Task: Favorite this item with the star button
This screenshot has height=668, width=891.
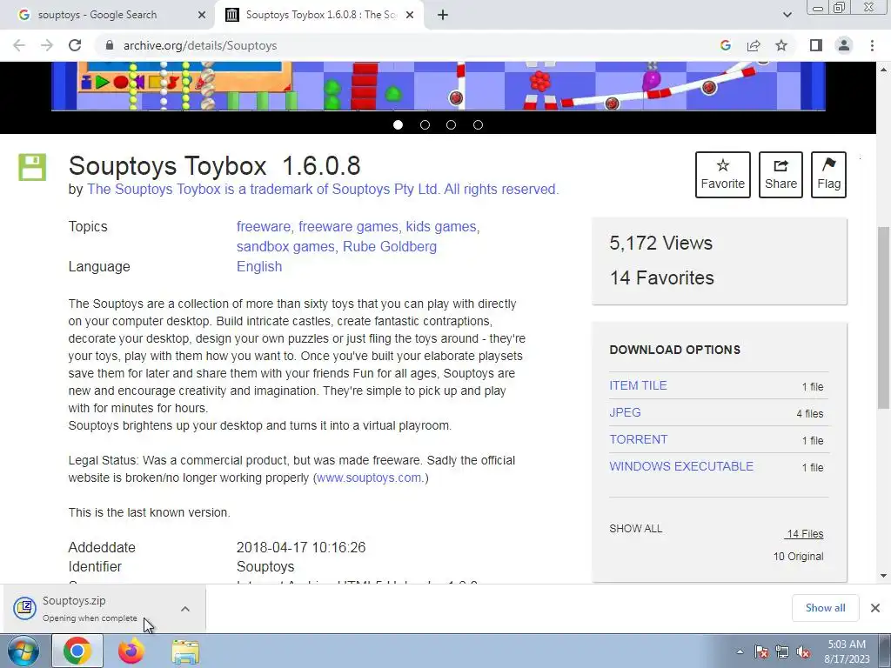Action: 723,174
